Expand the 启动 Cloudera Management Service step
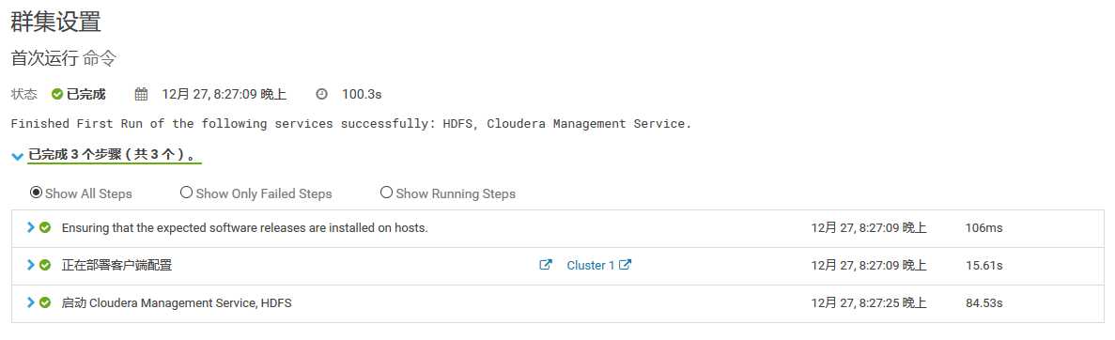This screenshot has width=1115, height=340. (x=31, y=302)
